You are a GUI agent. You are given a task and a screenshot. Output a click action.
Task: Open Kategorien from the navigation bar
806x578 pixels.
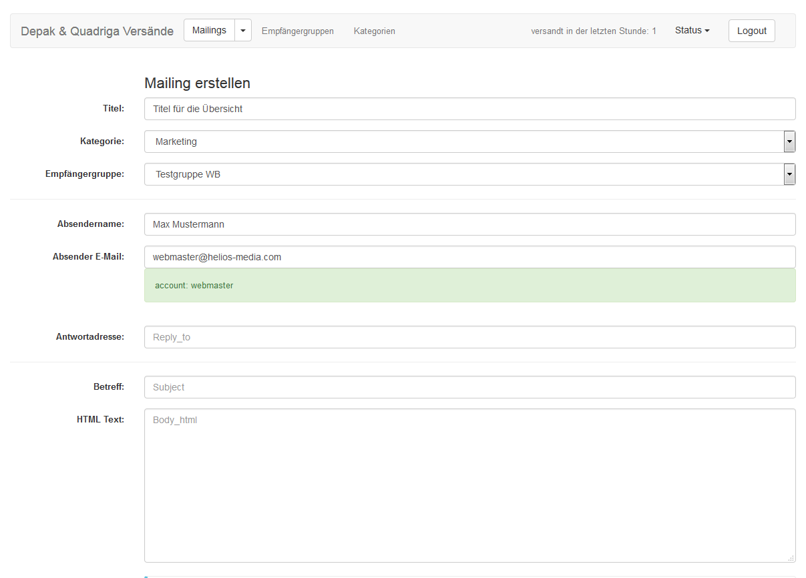pyautogui.click(x=374, y=31)
